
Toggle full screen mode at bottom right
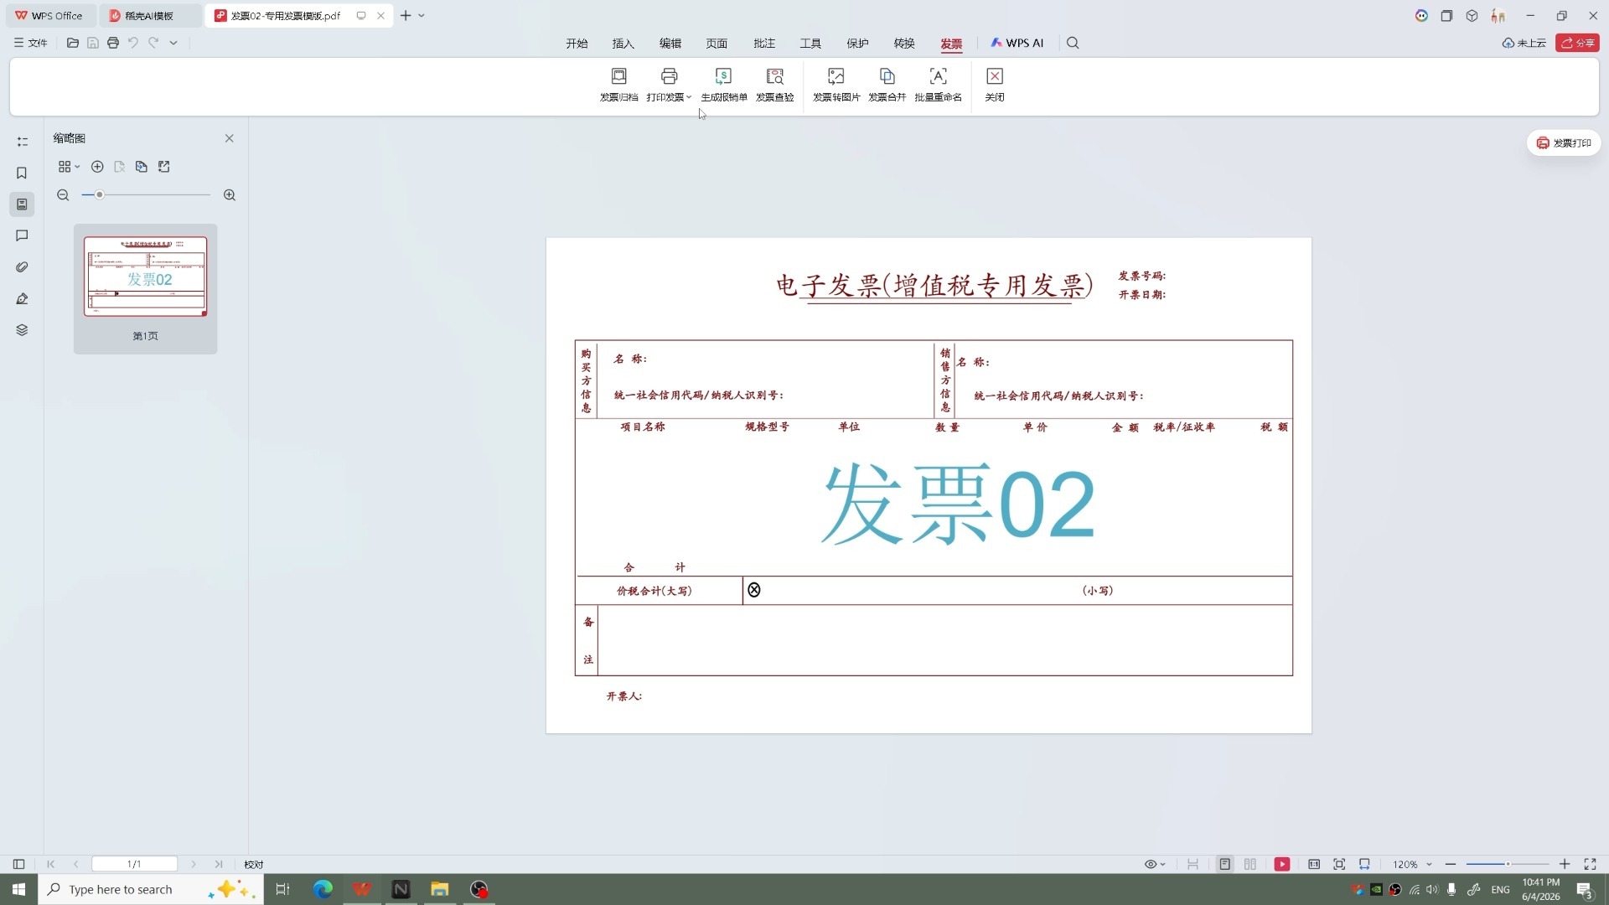tap(1590, 864)
